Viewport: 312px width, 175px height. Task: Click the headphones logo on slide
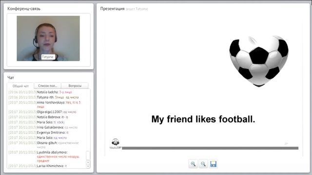tap(116, 143)
